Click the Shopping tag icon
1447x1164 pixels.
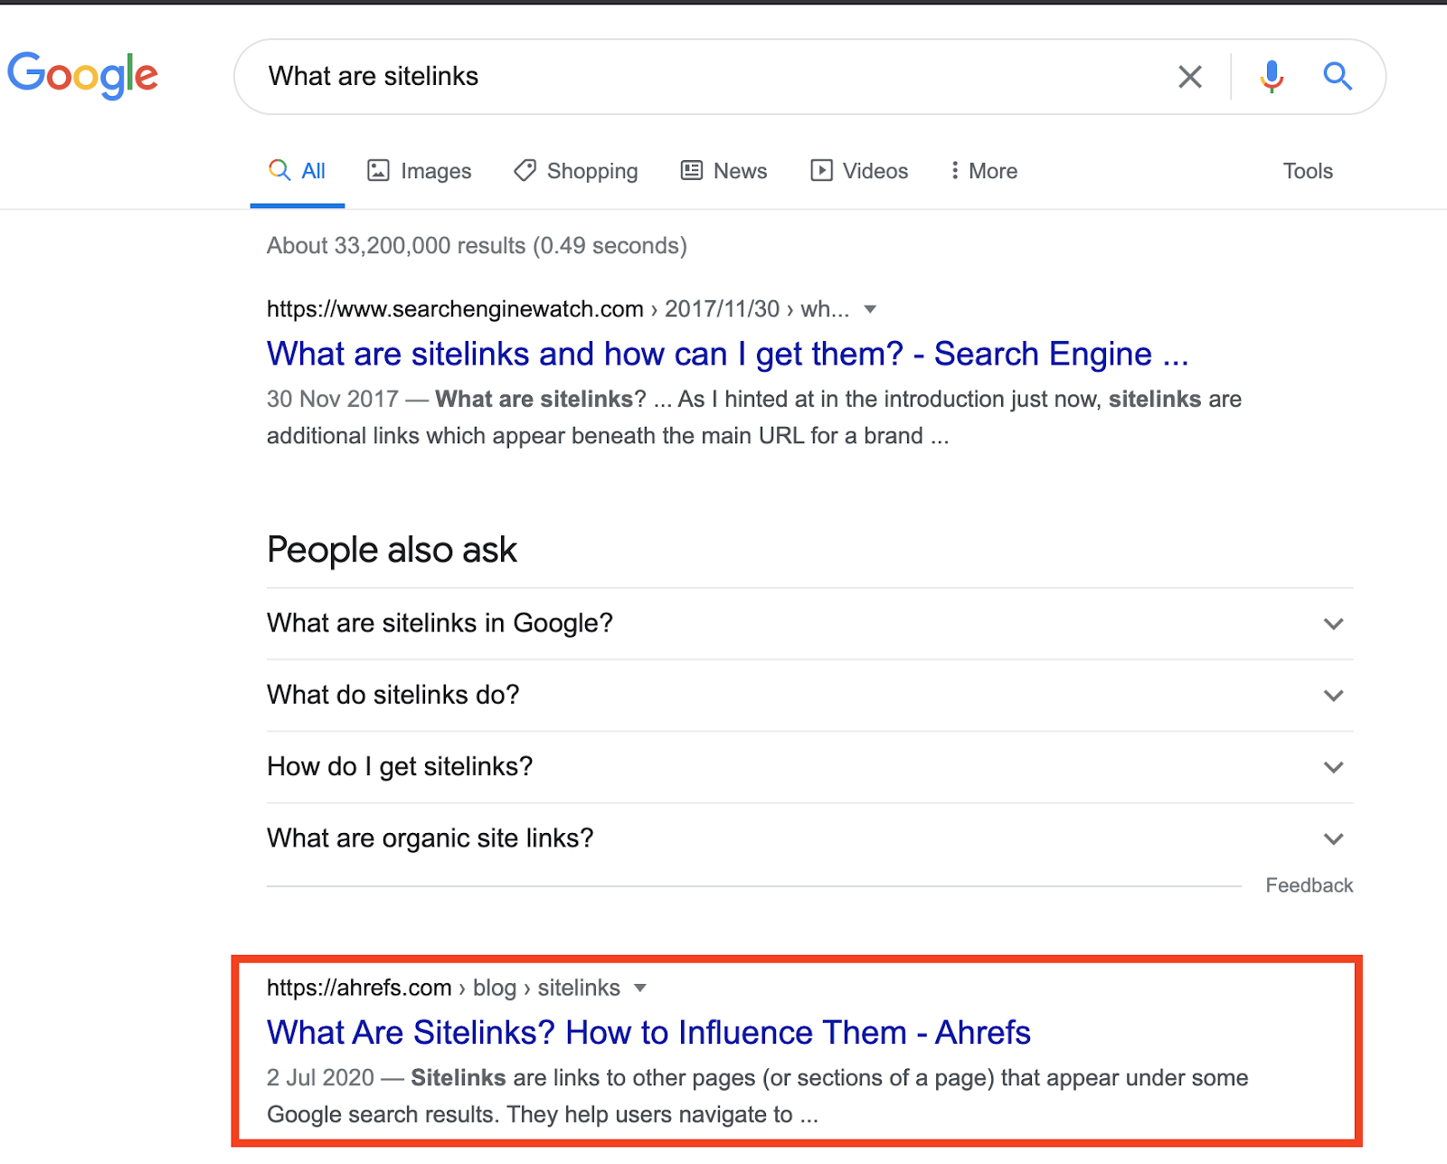tap(525, 170)
